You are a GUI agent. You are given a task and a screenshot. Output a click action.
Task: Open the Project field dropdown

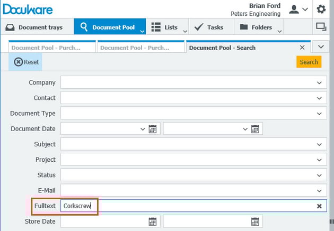319,160
